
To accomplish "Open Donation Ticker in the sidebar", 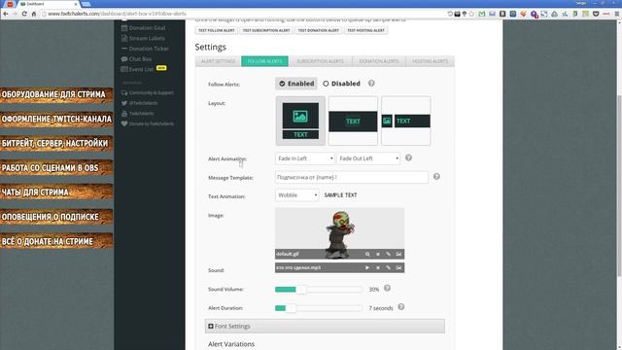I will point(145,49).
